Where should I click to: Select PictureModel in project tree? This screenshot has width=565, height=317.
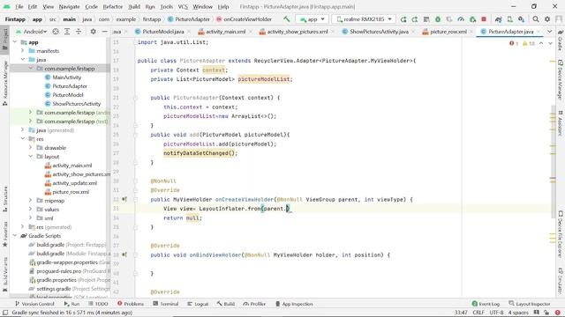pos(68,95)
